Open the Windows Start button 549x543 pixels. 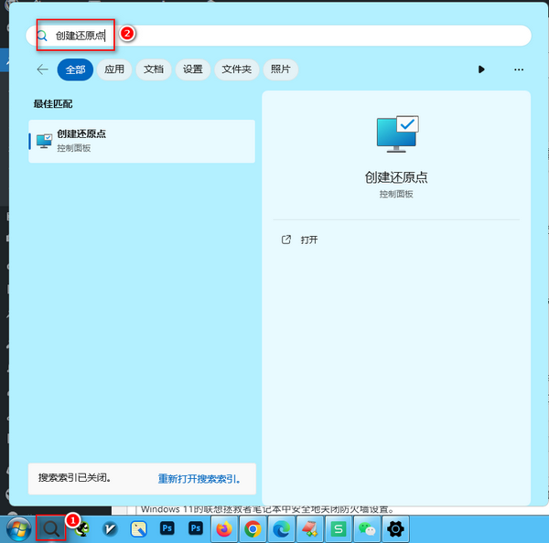pos(17,528)
